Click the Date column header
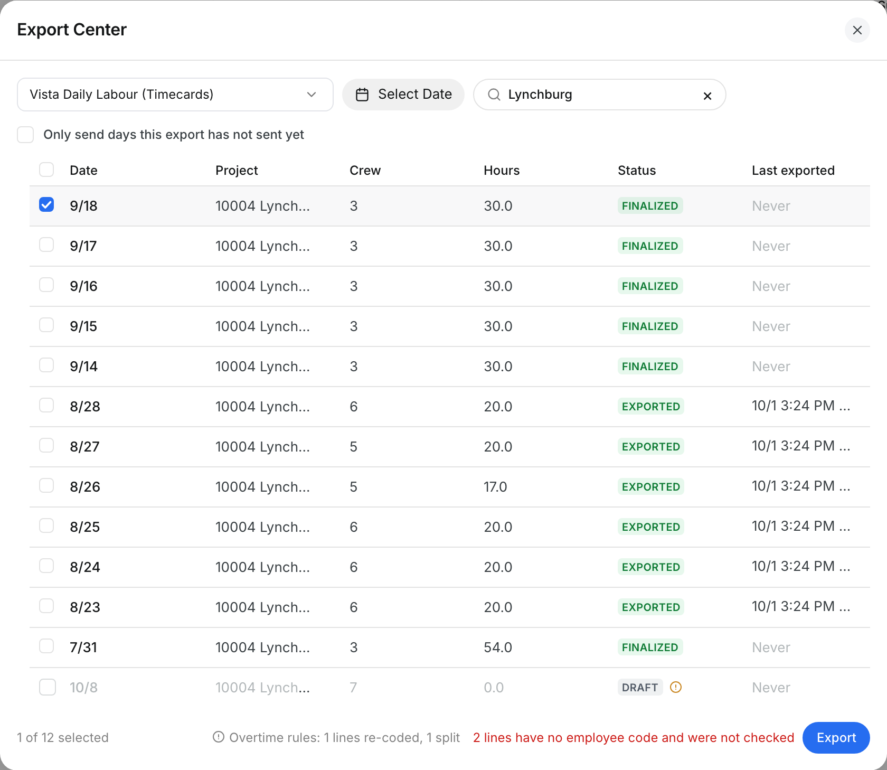This screenshot has width=887, height=770. click(83, 171)
